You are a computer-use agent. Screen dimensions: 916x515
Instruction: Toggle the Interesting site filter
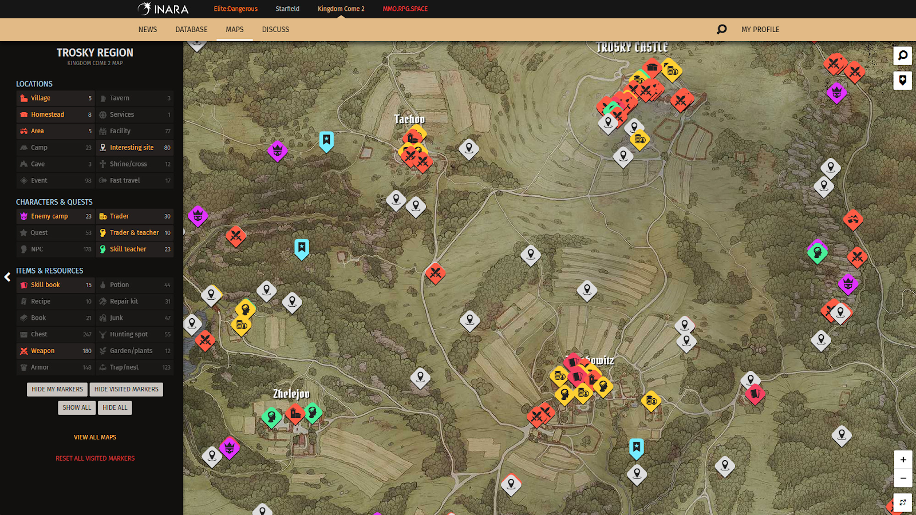(x=135, y=148)
